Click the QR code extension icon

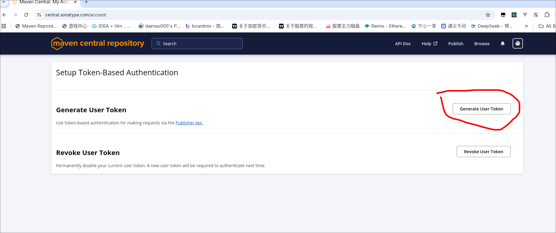point(536,15)
